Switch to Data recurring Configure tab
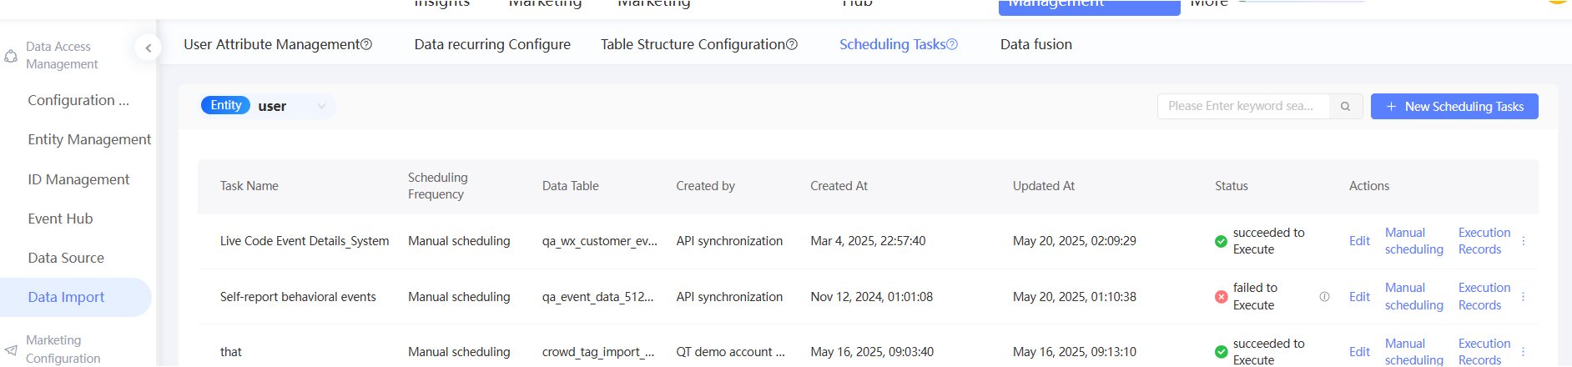The width and height of the screenshot is (1572, 367). [x=492, y=44]
